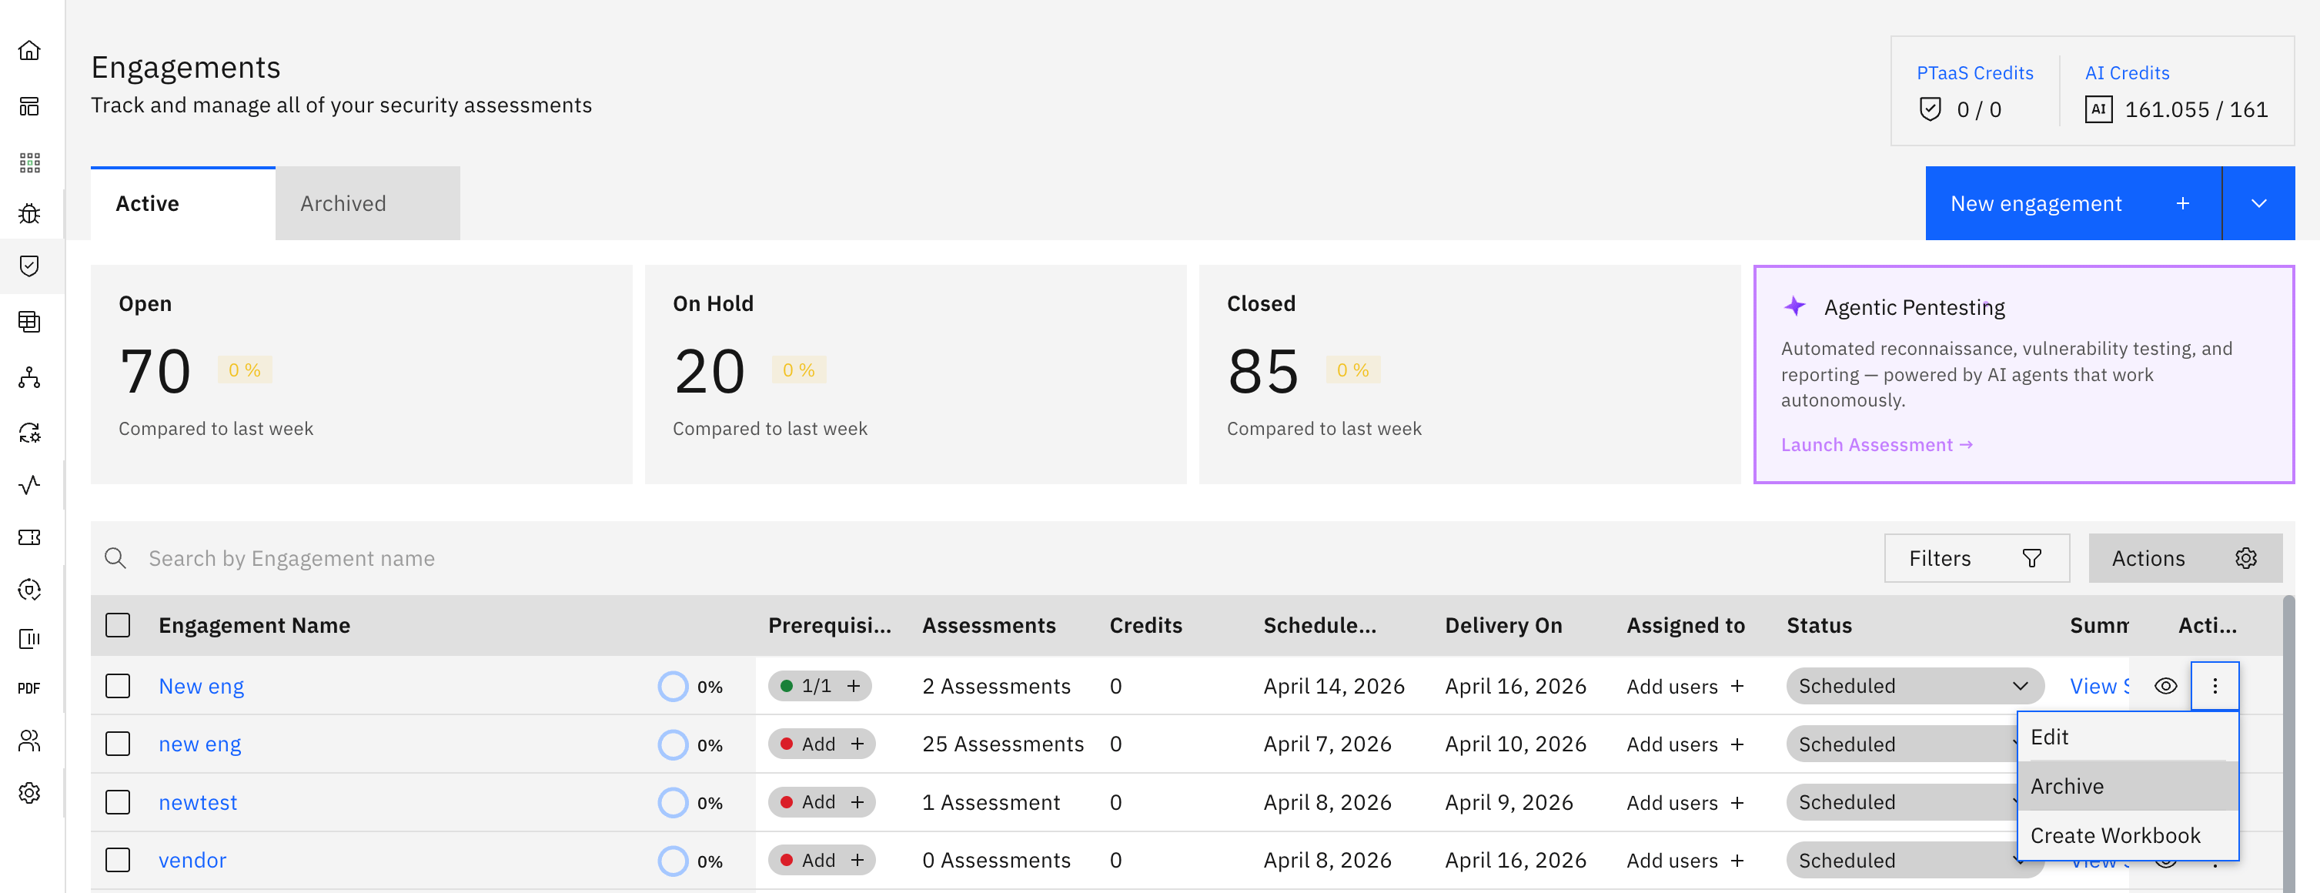2320x893 pixels.
Task: Click the three-dot menu for New eng
Action: tap(2215, 686)
